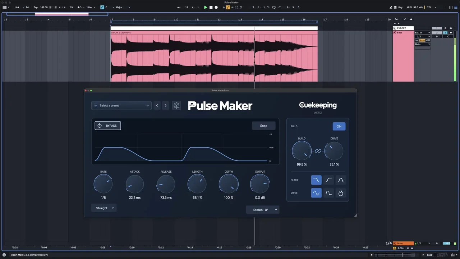Open the Select a preset dropdown
Viewport: 460px width, 259px height.
[121, 105]
